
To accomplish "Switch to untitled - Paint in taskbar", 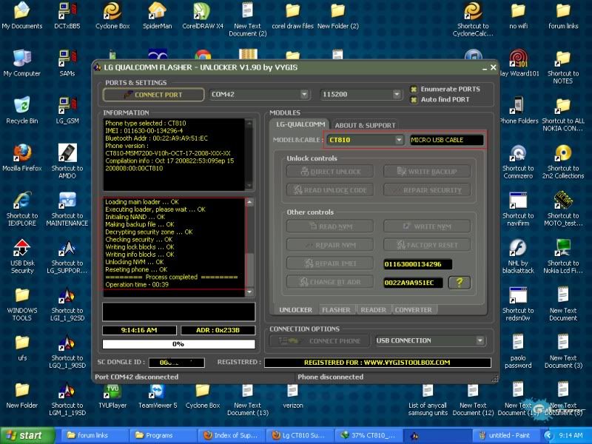I will [505, 435].
